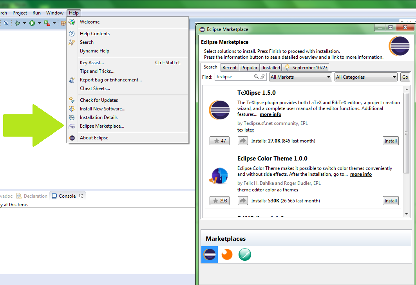The image size is (416, 285).
Task: Click the Run Last Tool icon
Action: coord(47,23)
